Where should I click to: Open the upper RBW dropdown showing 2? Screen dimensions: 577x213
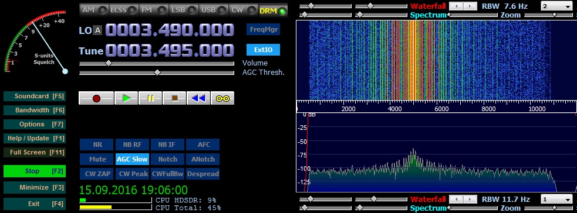point(556,6)
